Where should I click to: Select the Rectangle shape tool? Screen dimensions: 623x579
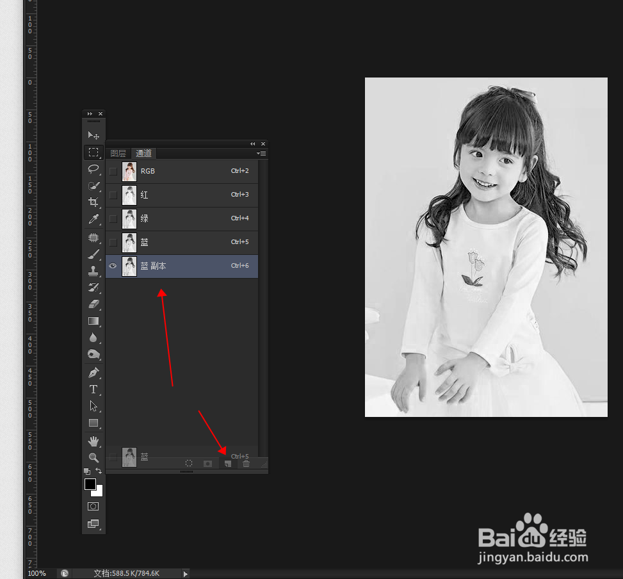coord(93,423)
